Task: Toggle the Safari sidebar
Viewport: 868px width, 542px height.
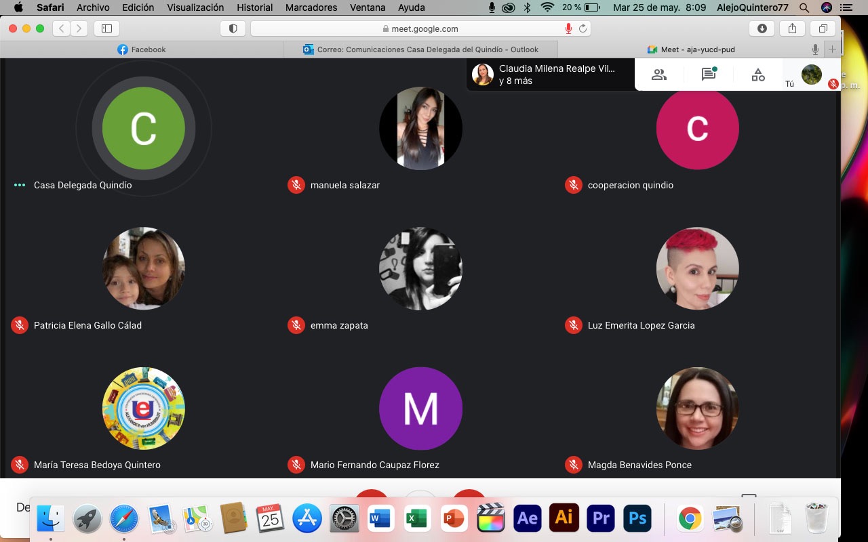Action: tap(106, 28)
